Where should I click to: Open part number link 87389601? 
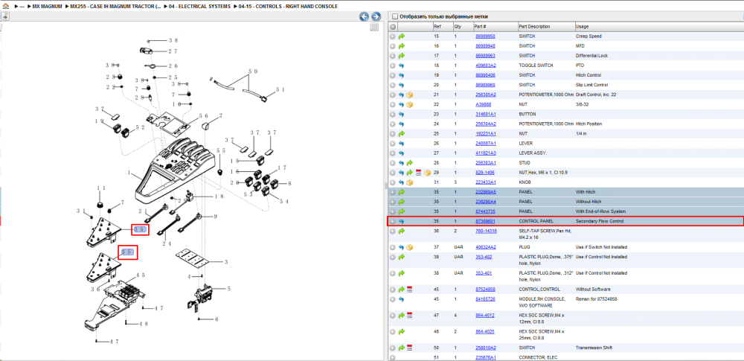click(x=485, y=221)
